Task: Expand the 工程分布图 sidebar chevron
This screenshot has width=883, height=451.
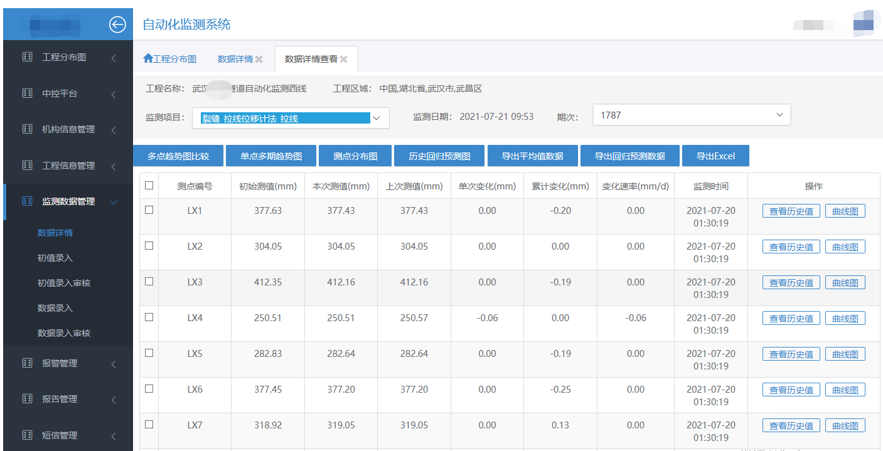Action: click(x=114, y=58)
